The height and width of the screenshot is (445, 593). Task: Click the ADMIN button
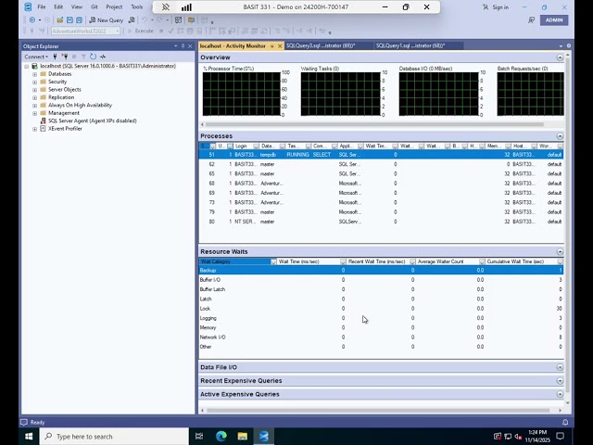coord(554,20)
